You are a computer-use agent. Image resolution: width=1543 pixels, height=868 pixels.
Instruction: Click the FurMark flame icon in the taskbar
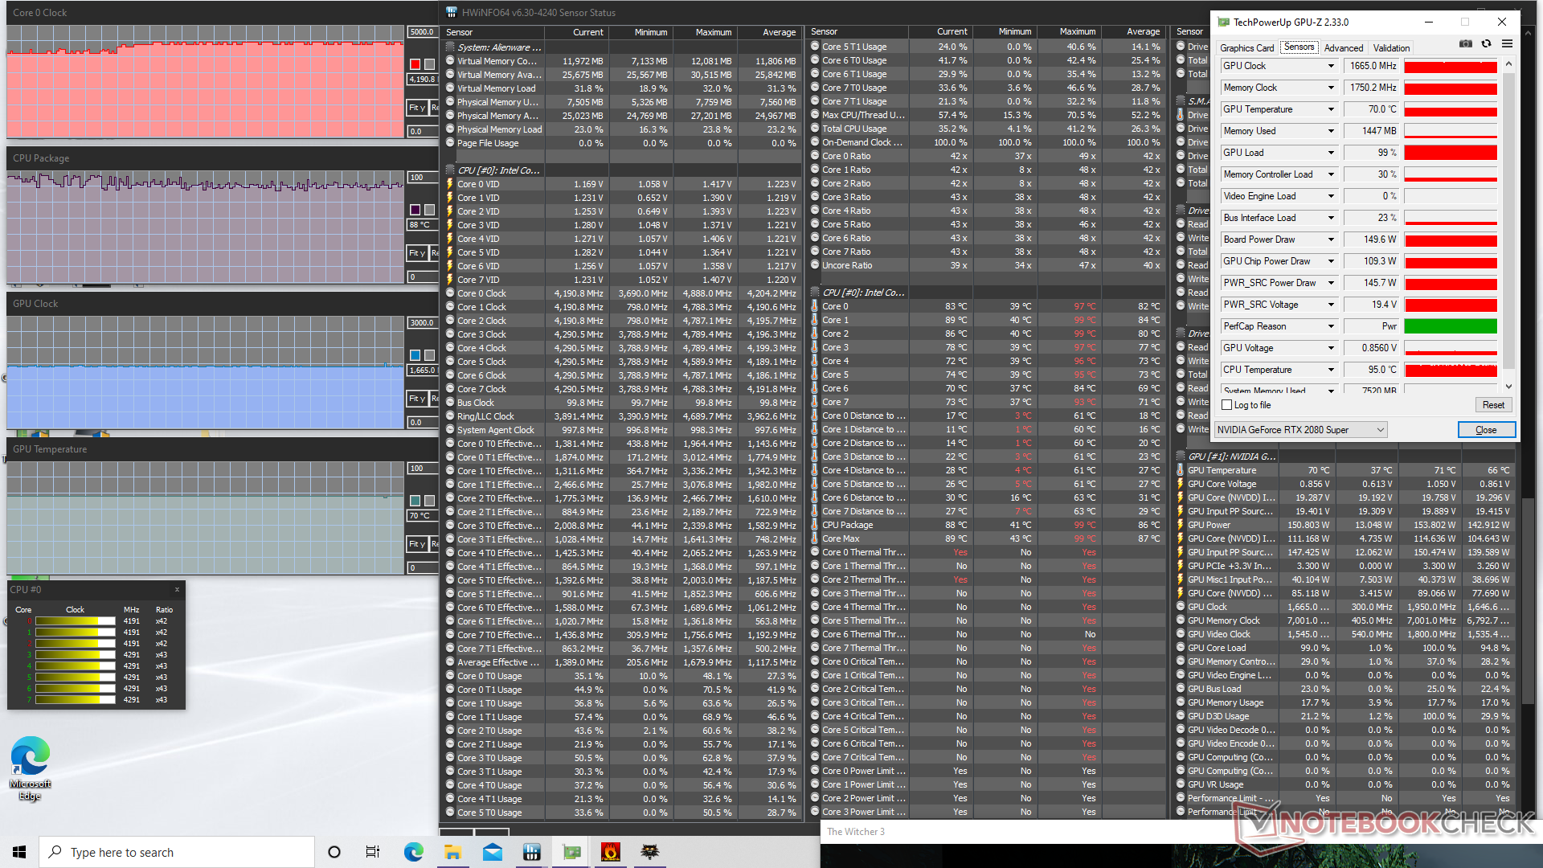coord(611,852)
